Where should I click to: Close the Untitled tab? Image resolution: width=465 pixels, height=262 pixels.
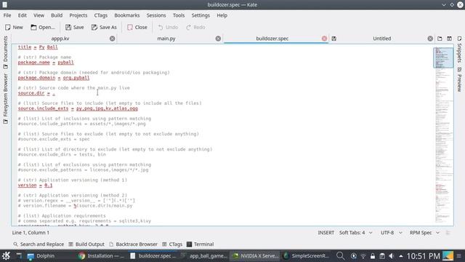(430, 39)
